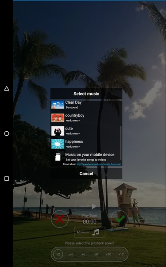Pick the countryboy song title

75,115
